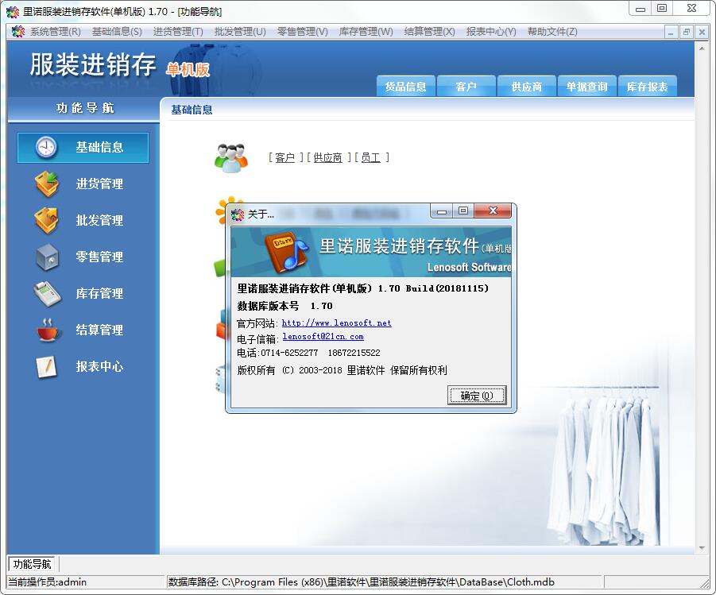Screen dimensions: 716x595
Task: Click the 关于 dialog title icon
Action: [x=238, y=214]
